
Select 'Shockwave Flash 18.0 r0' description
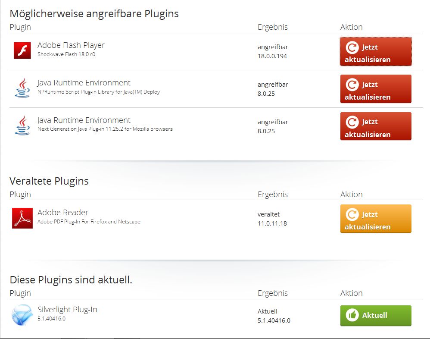pyautogui.click(x=66, y=54)
